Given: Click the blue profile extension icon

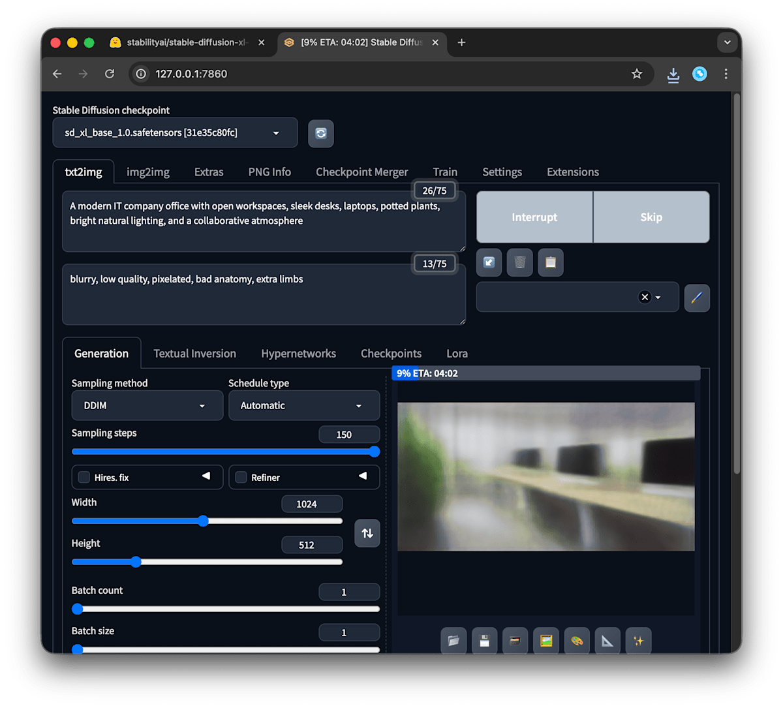Looking at the screenshot, I should pyautogui.click(x=699, y=74).
